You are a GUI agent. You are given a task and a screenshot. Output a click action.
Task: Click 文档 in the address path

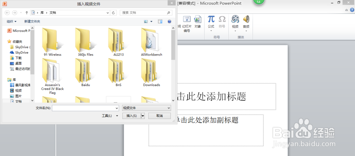click(x=53, y=13)
